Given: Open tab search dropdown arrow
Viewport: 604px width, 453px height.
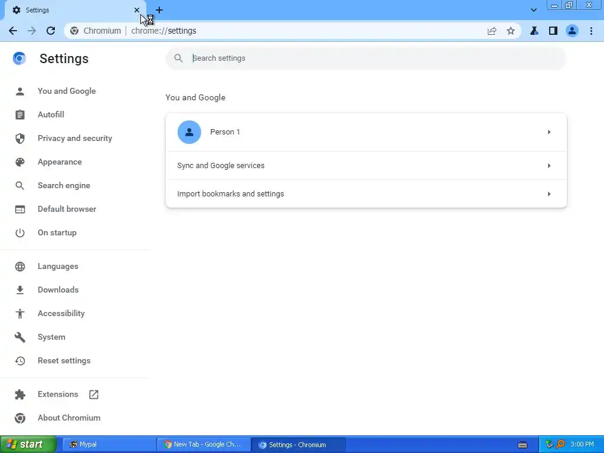Looking at the screenshot, I should point(533,10).
